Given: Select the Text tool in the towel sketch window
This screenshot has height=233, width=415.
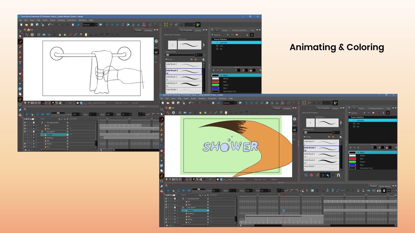Looking at the screenshot, I should [x=20, y=63].
